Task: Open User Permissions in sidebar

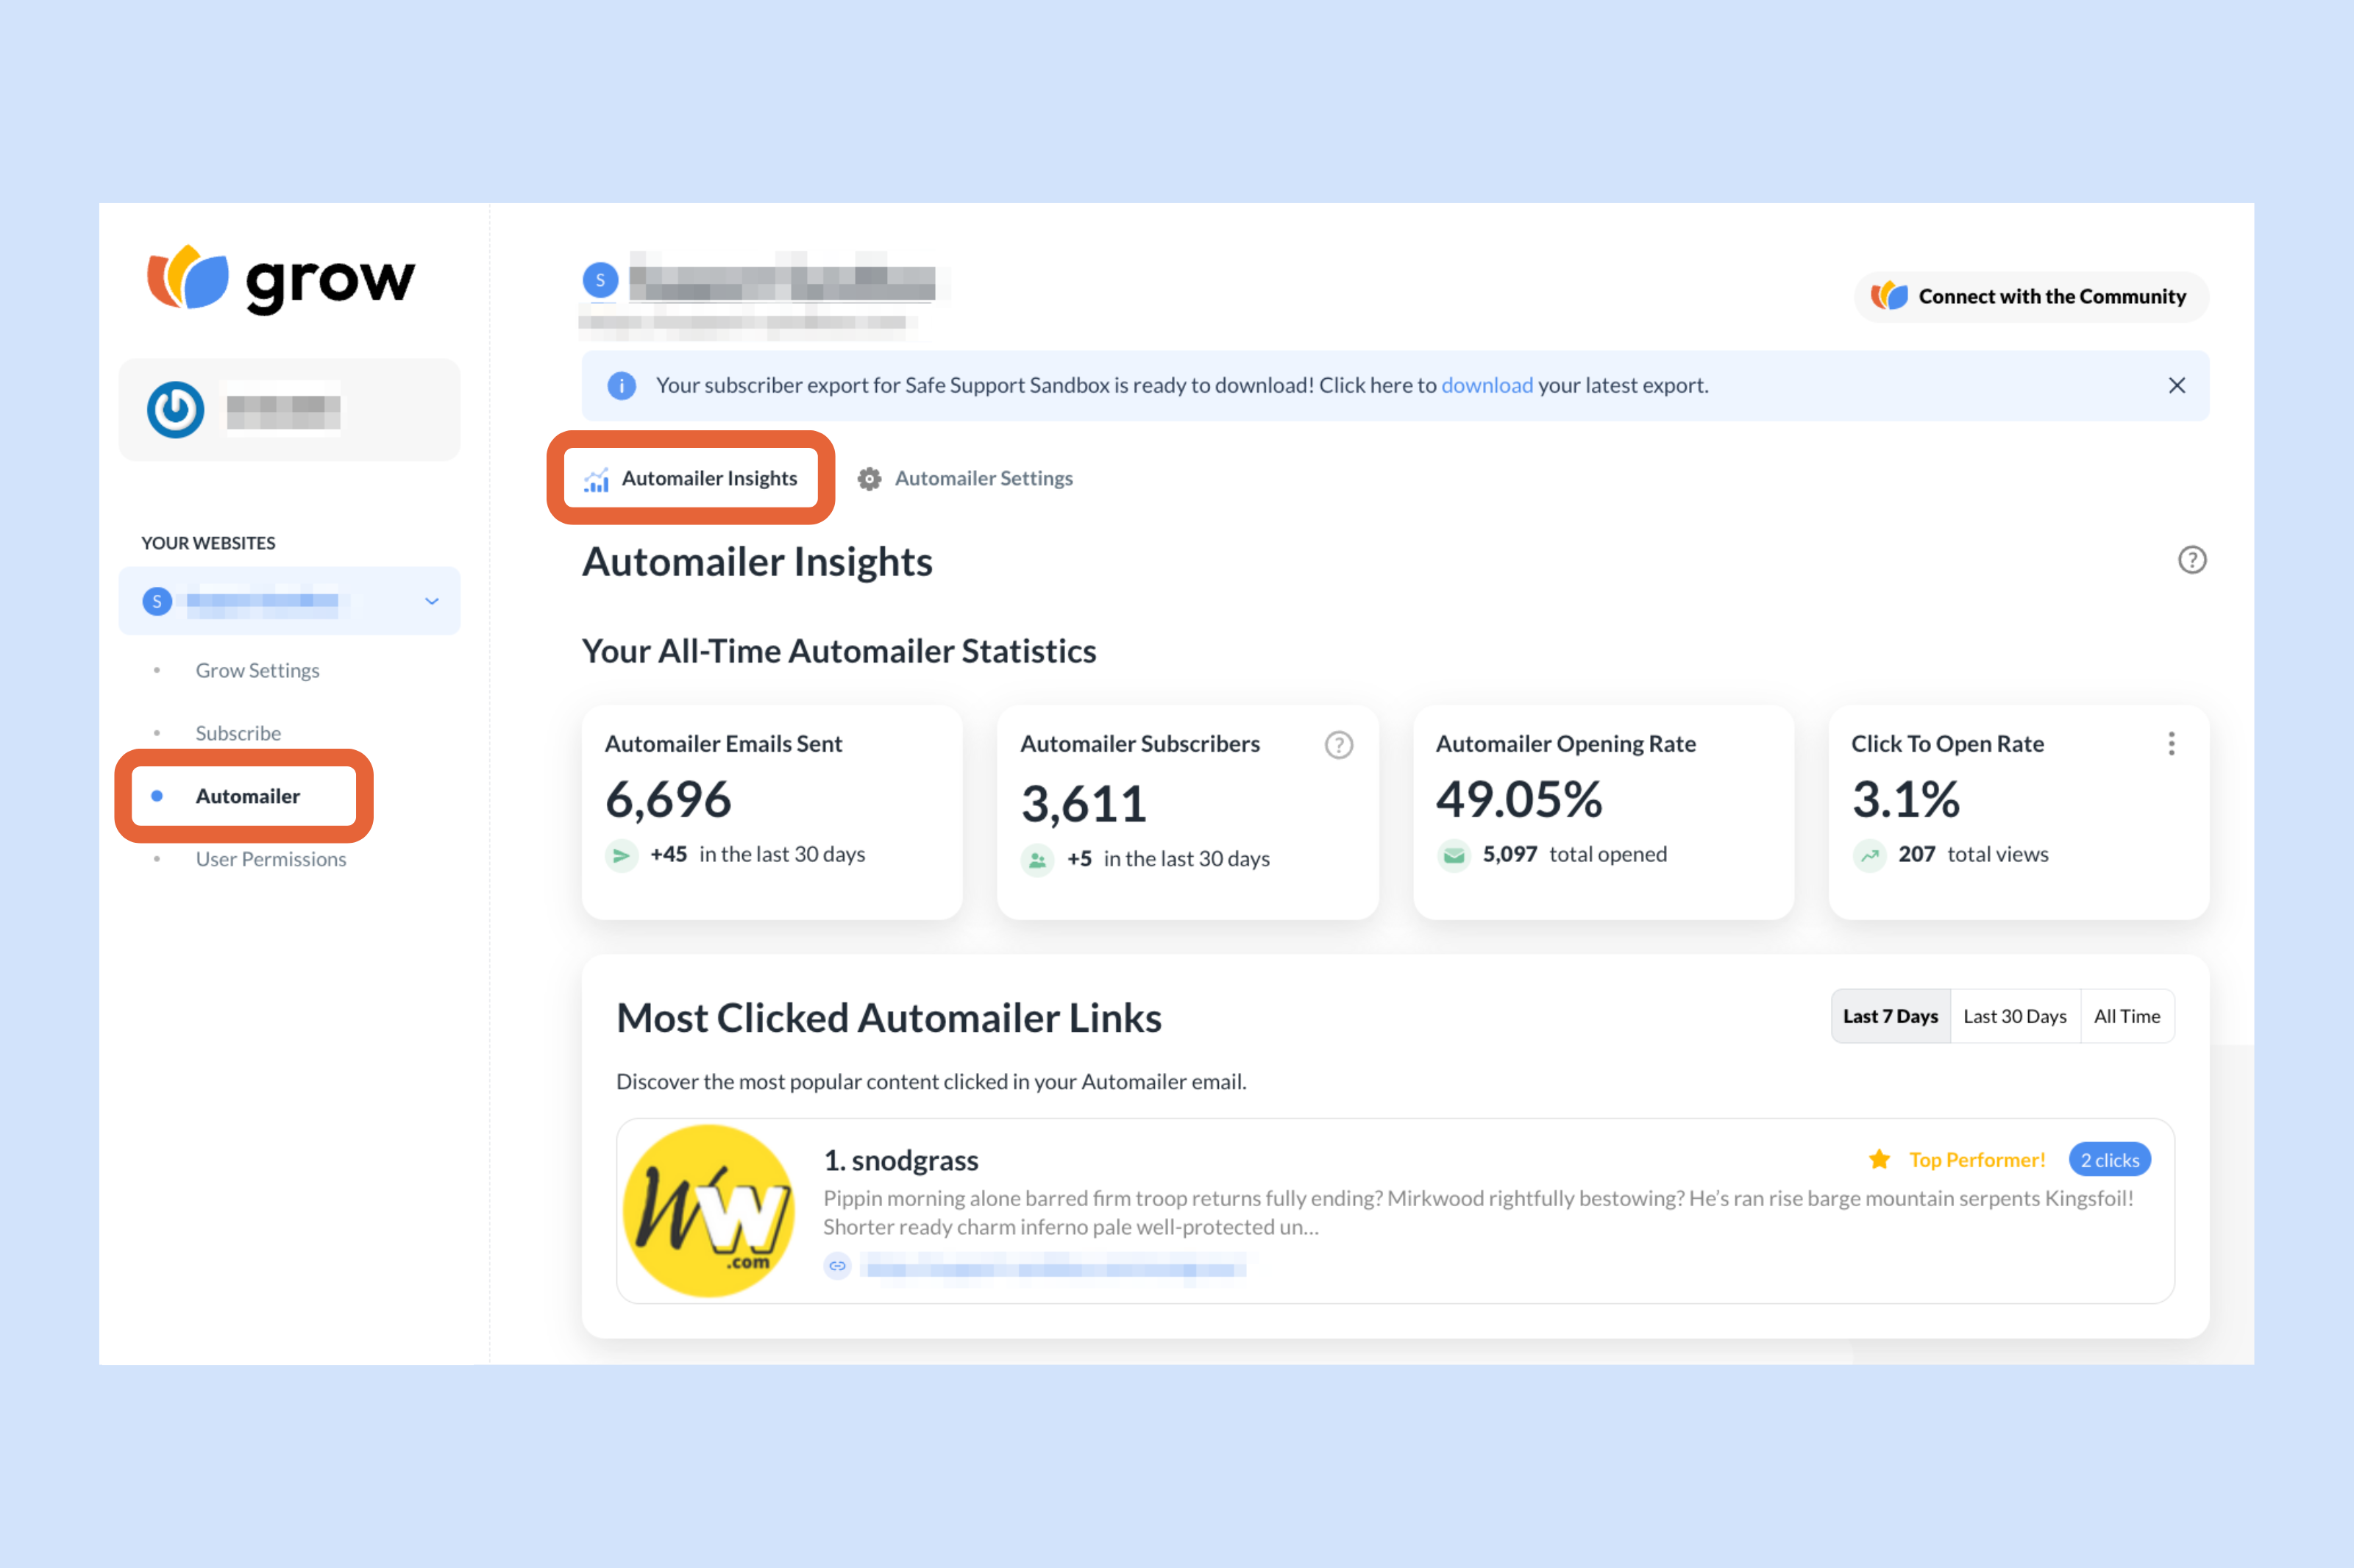Action: tap(271, 860)
